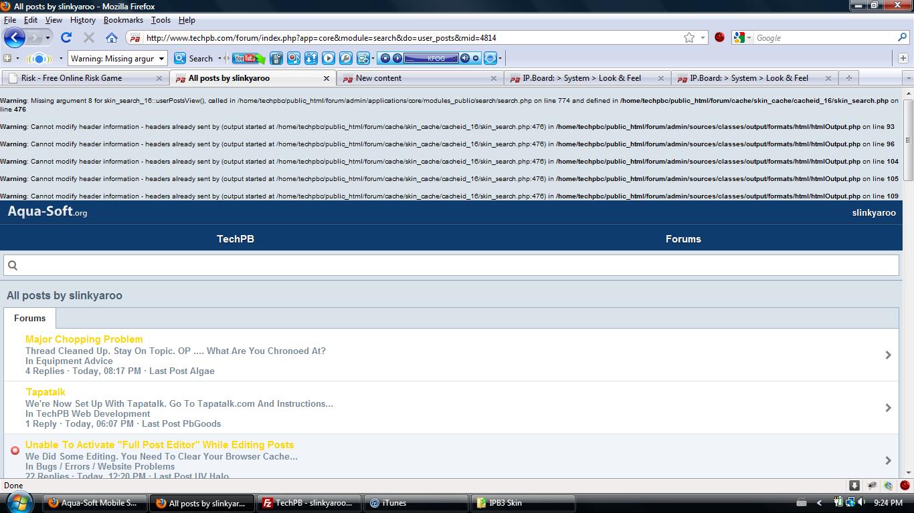The height and width of the screenshot is (513, 914).
Task: Bookmark this page with the star icon
Action: (x=689, y=38)
